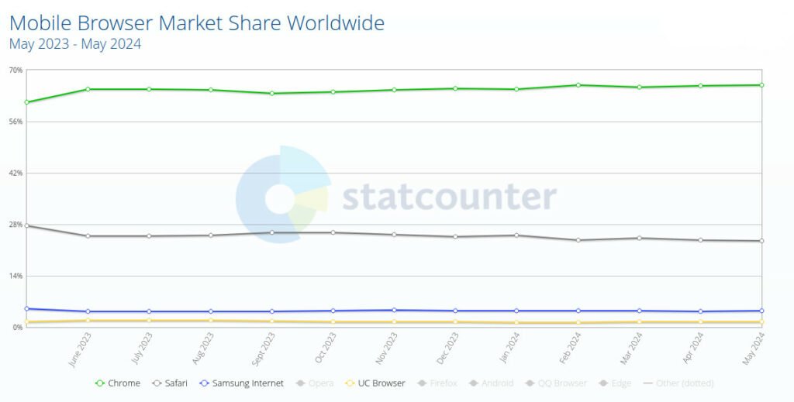Click the May 2023 - May 2024 subtitle
This screenshot has height=402, width=794.
click(x=75, y=44)
